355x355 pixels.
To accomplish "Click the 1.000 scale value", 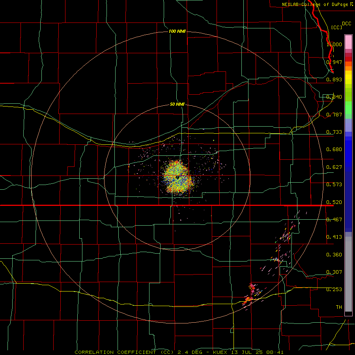I will pos(334,44).
